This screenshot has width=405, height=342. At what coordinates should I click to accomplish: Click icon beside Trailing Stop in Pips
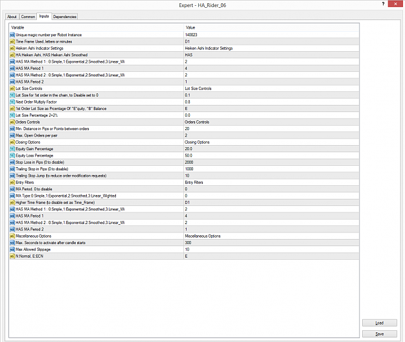click(12, 169)
